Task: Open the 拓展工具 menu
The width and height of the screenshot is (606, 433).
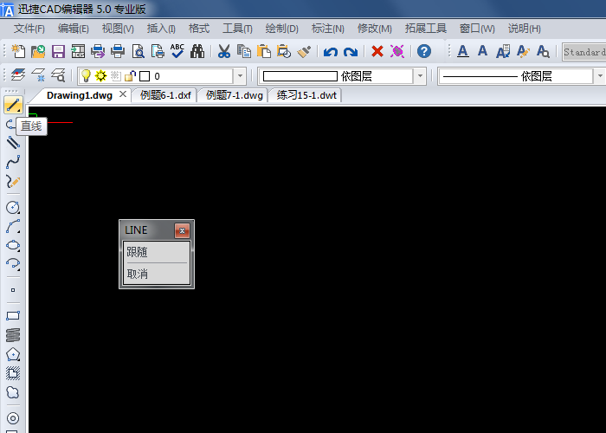Action: pyautogui.click(x=426, y=29)
